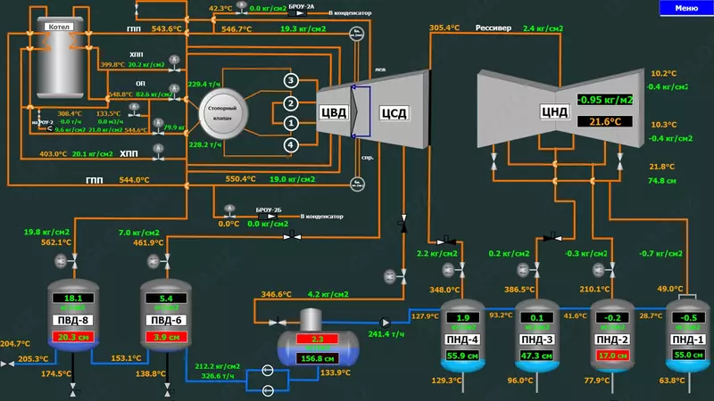Click ПНД-3 level value 47.3 см
The height and width of the screenshot is (401, 714).
point(537,356)
